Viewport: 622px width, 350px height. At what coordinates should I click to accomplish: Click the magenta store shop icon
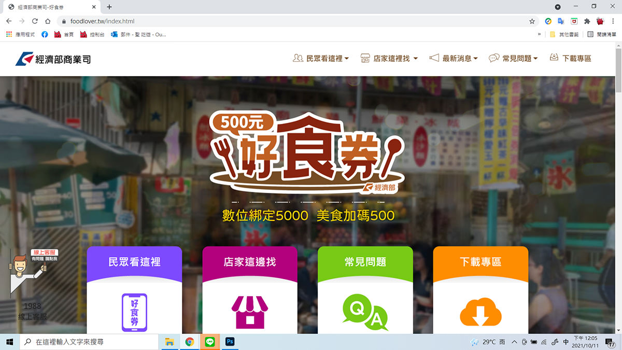249,312
